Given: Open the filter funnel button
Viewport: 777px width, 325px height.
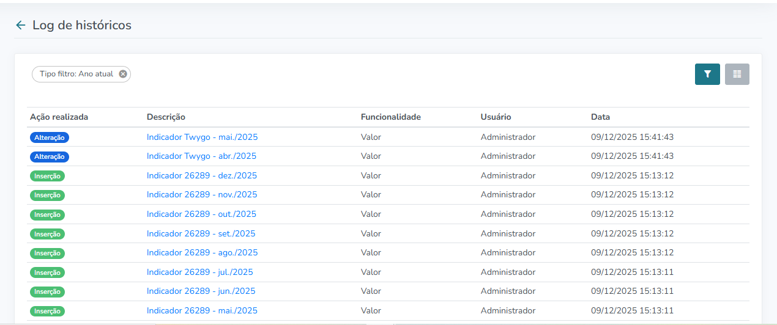Looking at the screenshot, I should 707,74.
